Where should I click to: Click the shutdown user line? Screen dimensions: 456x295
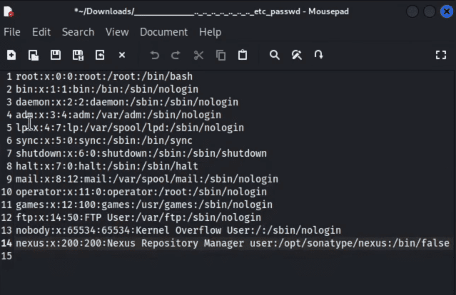click(141, 153)
